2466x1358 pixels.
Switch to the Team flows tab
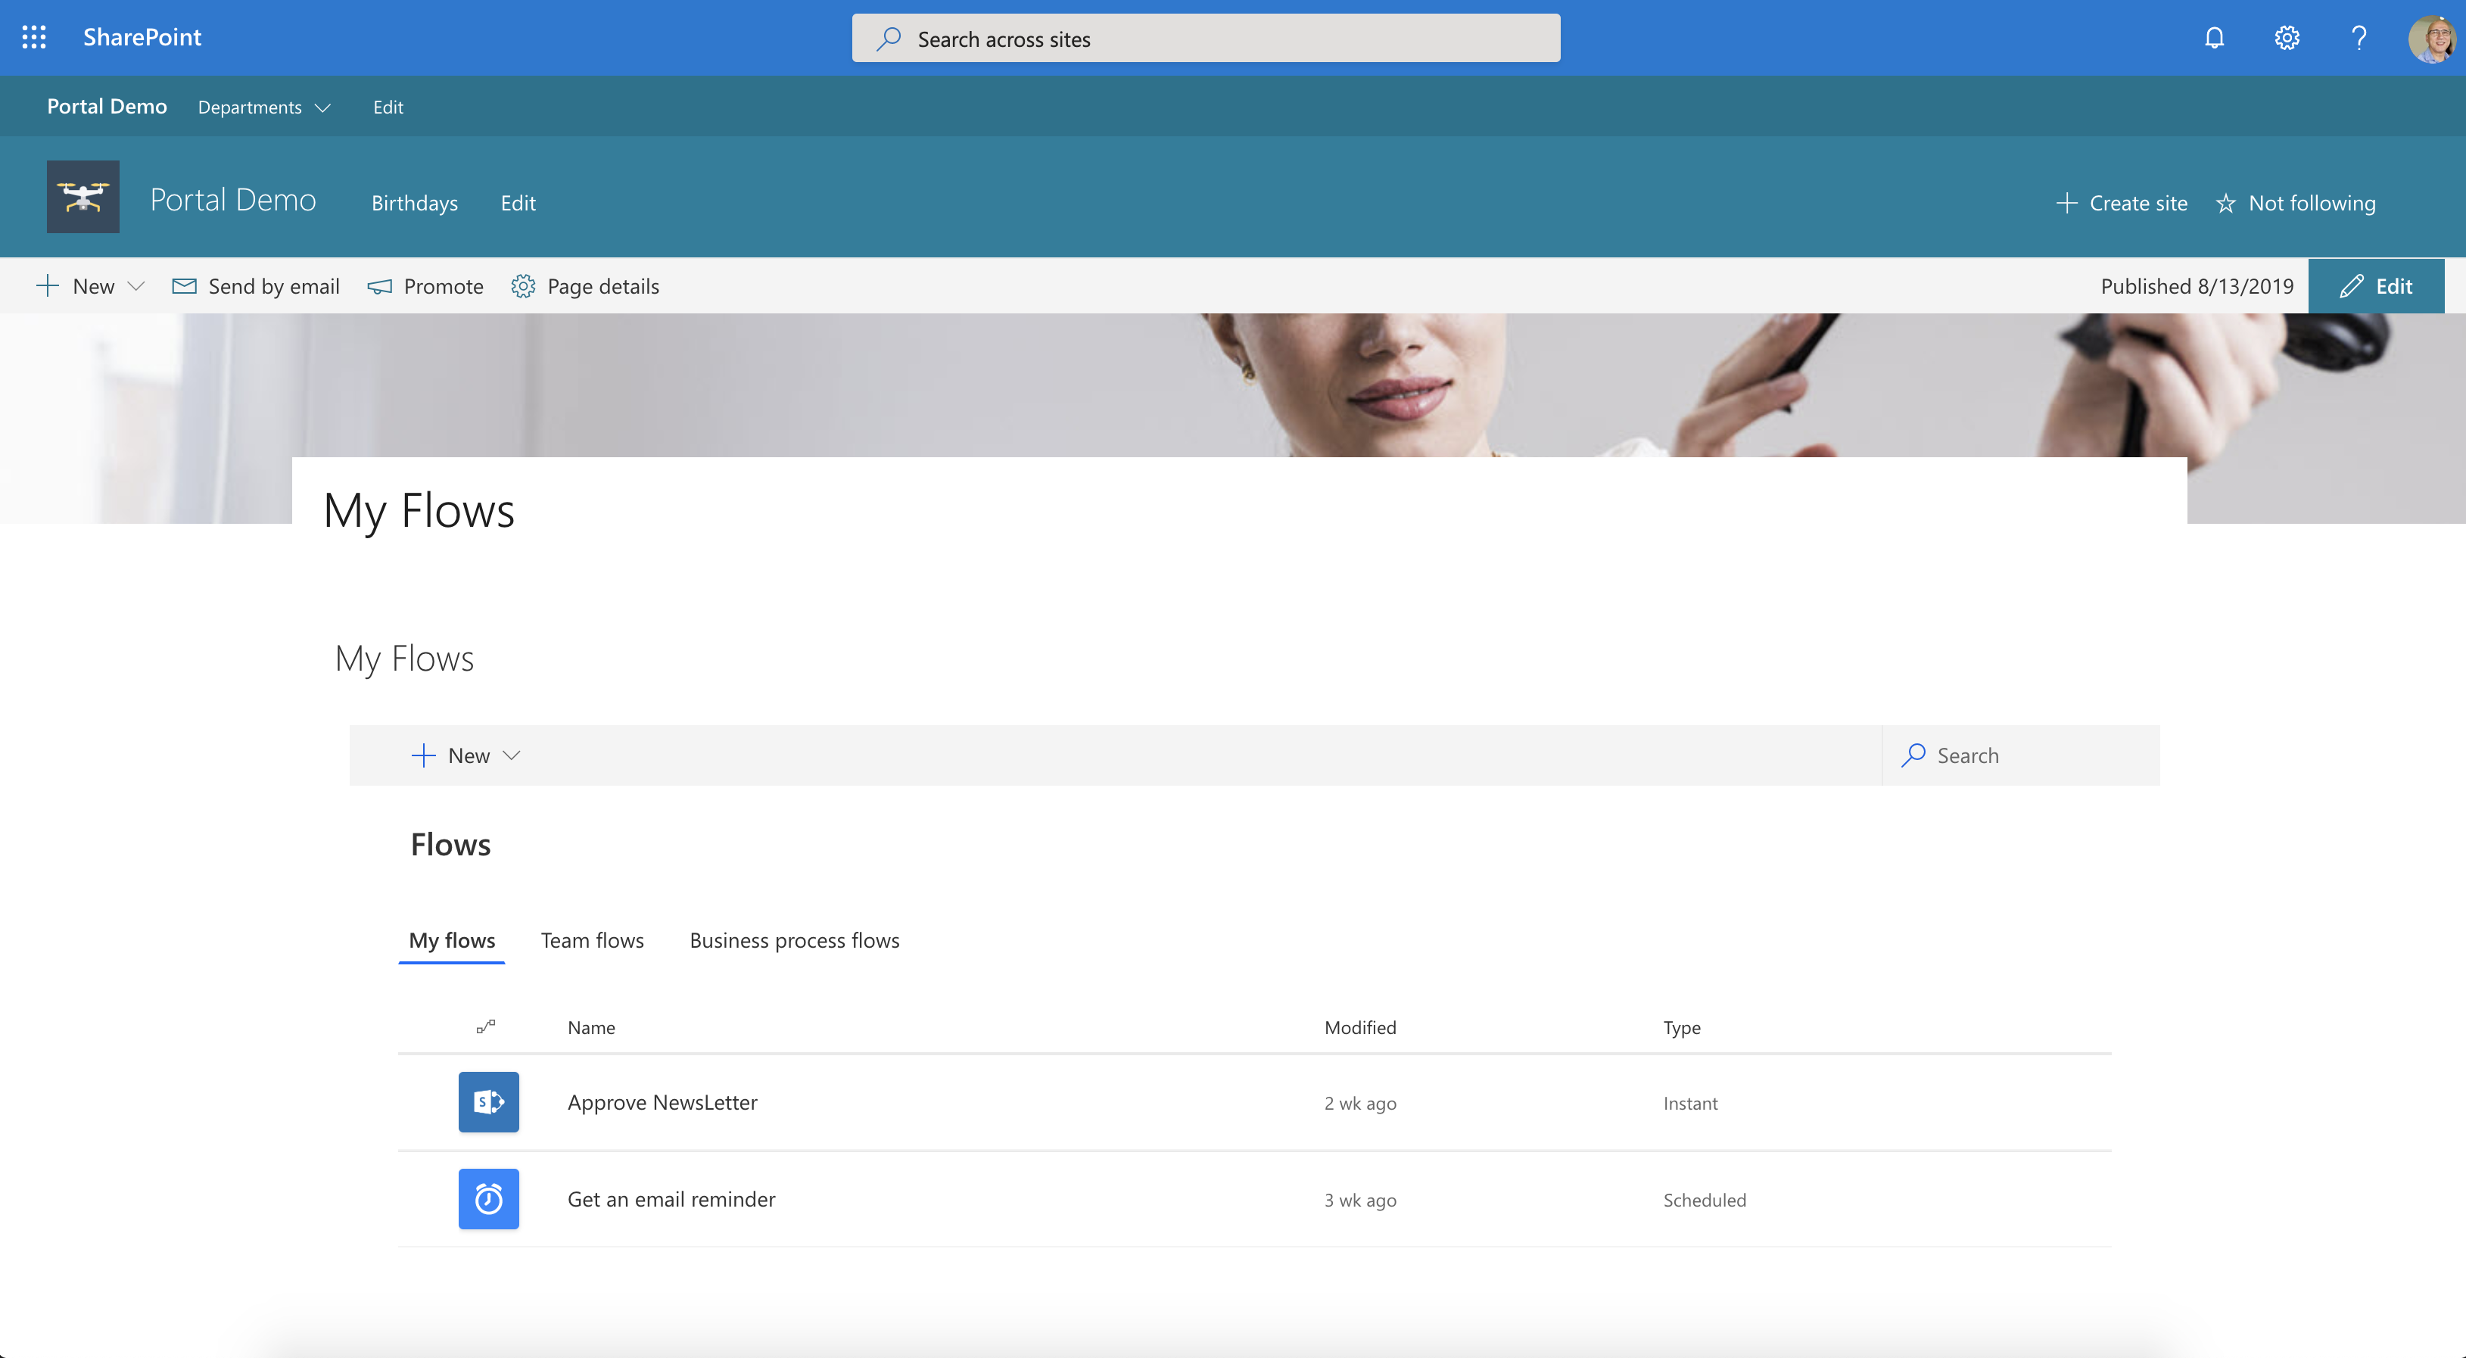click(592, 938)
